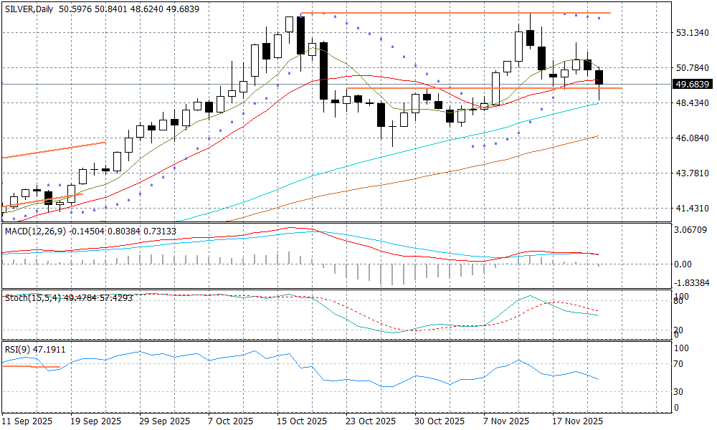Click the 46.0840 price axis label
Viewport: 717px width, 430px height.
693,138
